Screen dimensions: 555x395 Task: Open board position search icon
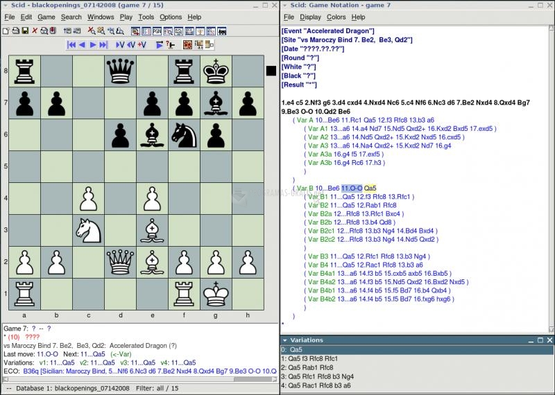tap(101, 30)
